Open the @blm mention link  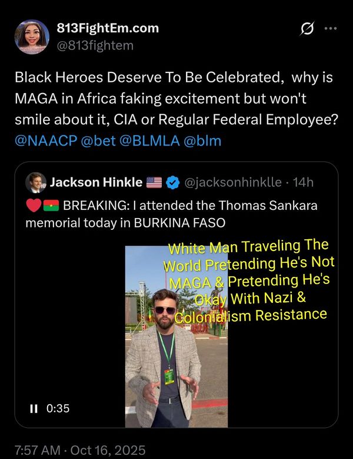[202, 141]
